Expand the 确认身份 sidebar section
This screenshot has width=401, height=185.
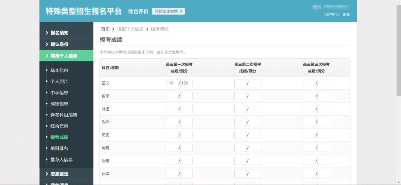point(66,44)
